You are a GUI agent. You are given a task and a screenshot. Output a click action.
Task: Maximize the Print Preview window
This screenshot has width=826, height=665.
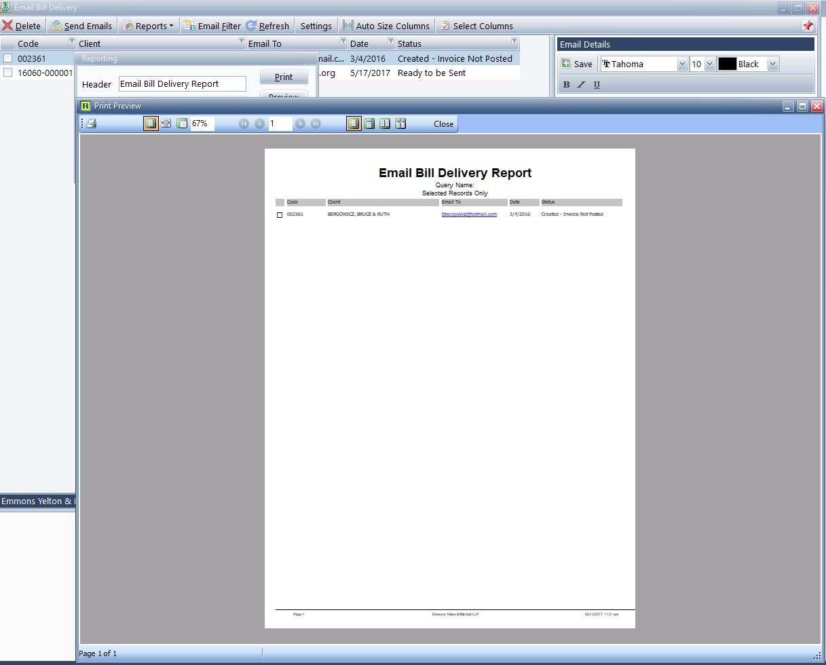tap(802, 106)
